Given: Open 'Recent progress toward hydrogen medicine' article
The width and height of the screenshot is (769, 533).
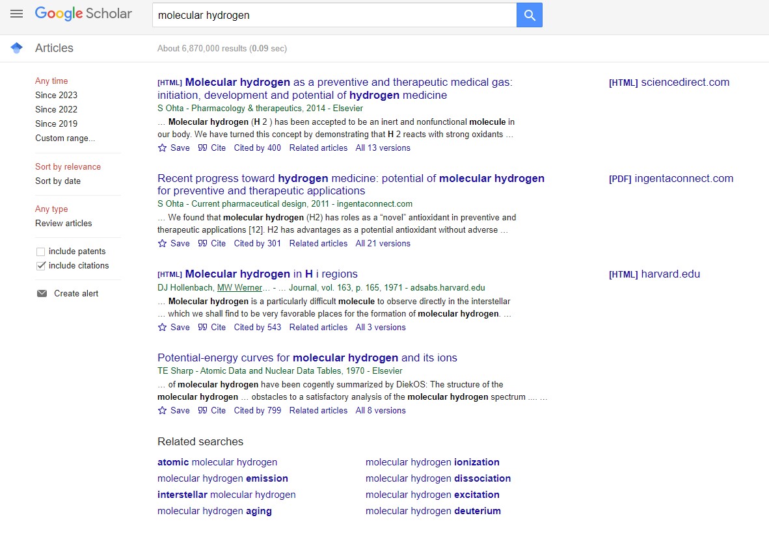Looking at the screenshot, I should 351,184.
